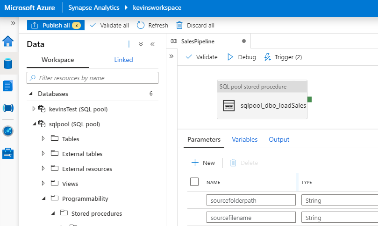Select Stored procedures folder item
The width and height of the screenshot is (378, 226).
click(96, 213)
